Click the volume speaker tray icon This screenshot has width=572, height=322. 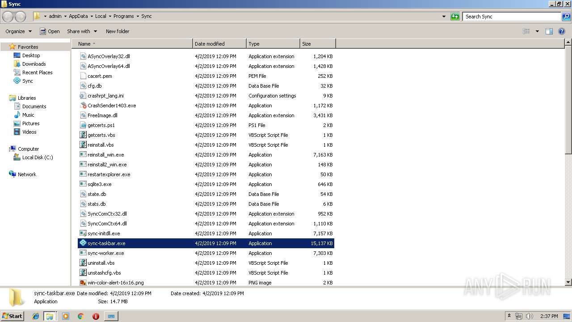[529, 316]
